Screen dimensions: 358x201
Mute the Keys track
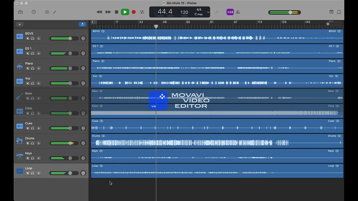(27, 158)
